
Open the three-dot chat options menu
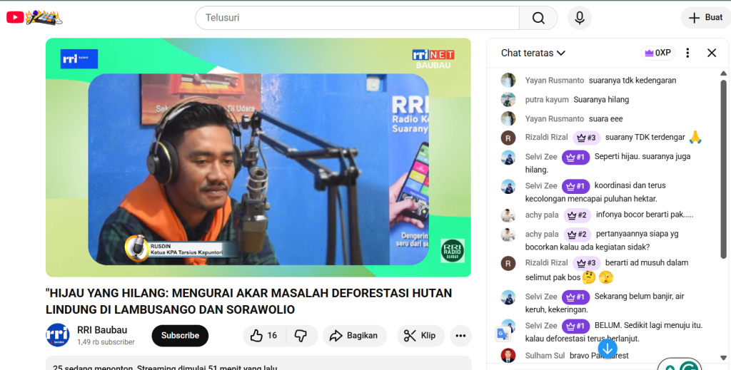click(687, 53)
